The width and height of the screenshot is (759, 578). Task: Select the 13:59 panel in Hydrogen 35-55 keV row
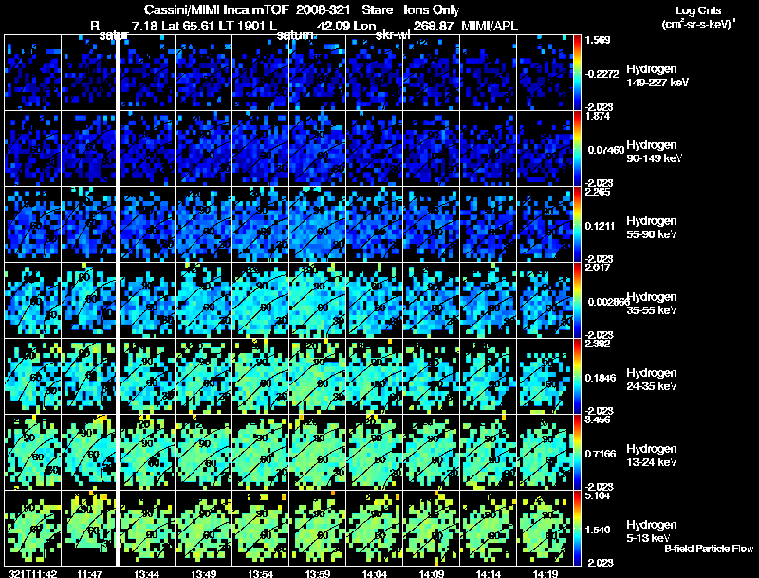(x=318, y=301)
